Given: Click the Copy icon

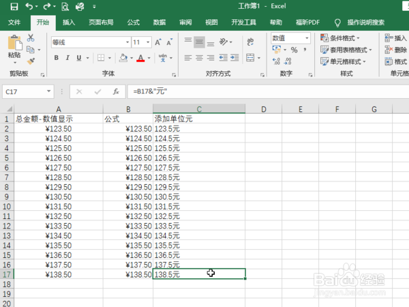Looking at the screenshot, I should 31,49.
